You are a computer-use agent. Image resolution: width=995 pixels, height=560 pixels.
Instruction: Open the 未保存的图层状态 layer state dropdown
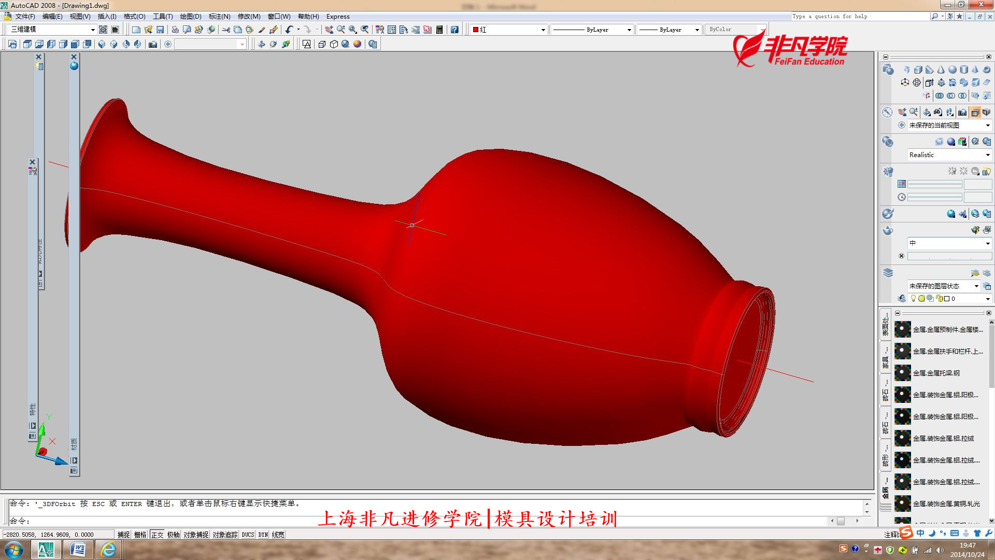point(943,286)
